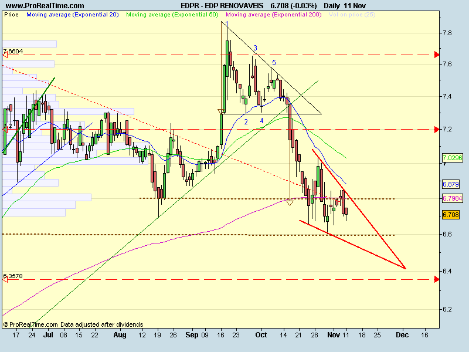Click the 6.3578 support level label
The width and height of the screenshot is (469, 352).
click(13, 276)
